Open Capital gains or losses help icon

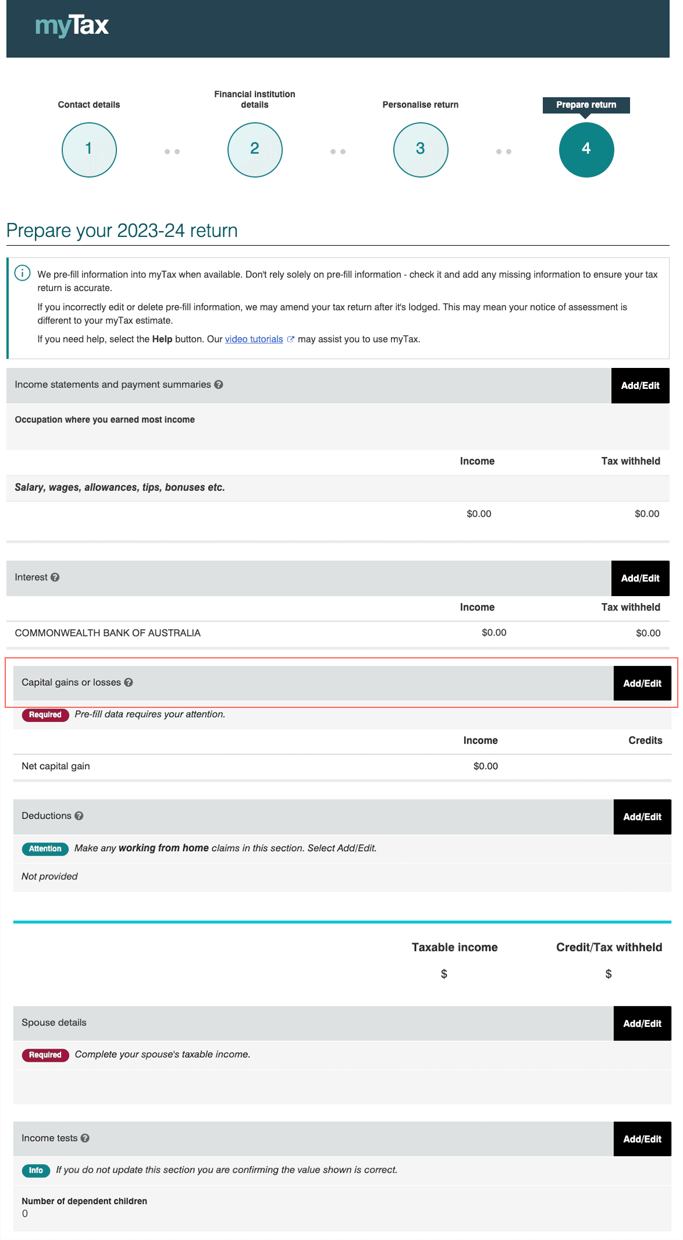tap(129, 682)
